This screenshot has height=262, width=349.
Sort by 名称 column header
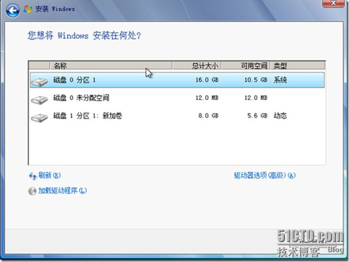tap(111, 65)
